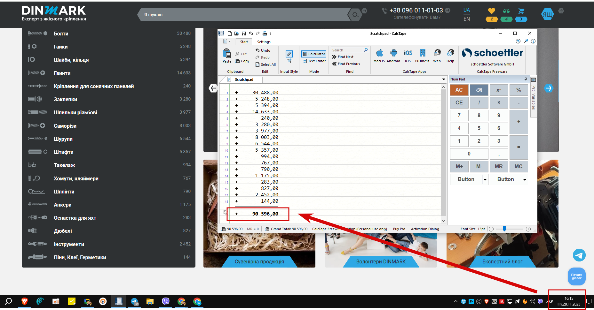Click the key icon at ribbon right
The height and width of the screenshot is (310, 594).
click(526, 41)
